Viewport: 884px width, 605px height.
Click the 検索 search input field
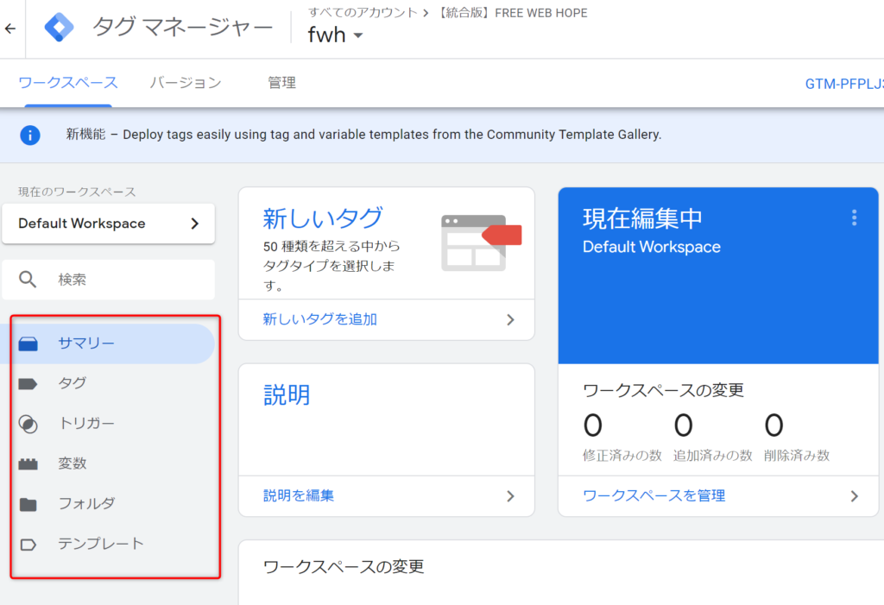click(108, 280)
